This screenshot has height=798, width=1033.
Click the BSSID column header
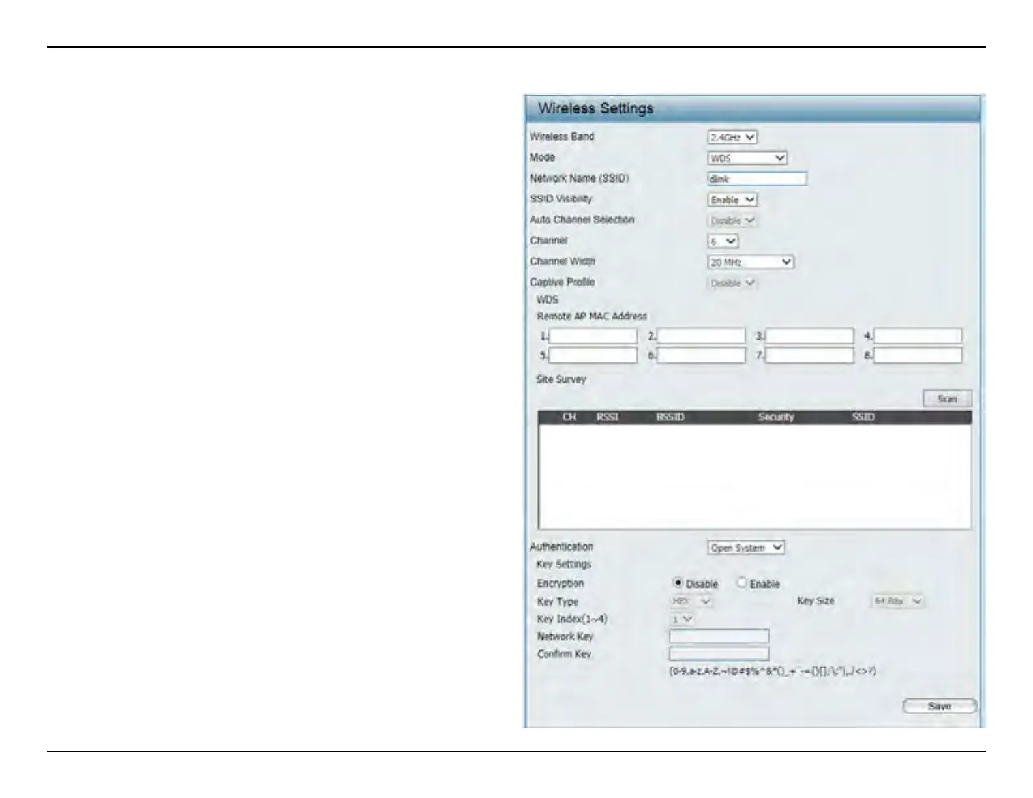coord(670,417)
